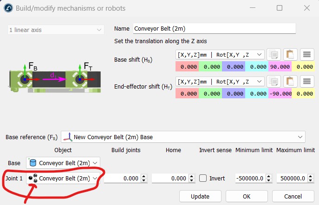Viewport: 319px width, 205px height.
Task: Click the RoboDK icon in title bar
Action: 8,8
